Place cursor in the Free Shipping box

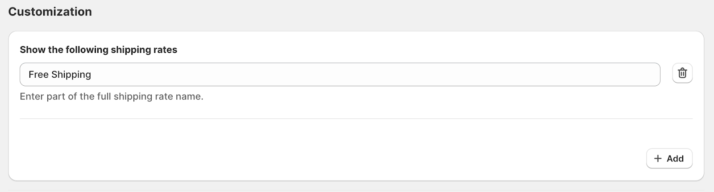pyautogui.click(x=339, y=75)
